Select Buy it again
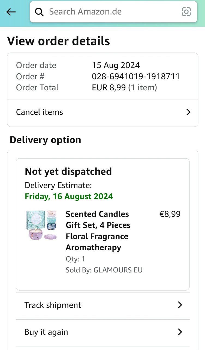Viewport: 205px width, 350px height. 102,332
